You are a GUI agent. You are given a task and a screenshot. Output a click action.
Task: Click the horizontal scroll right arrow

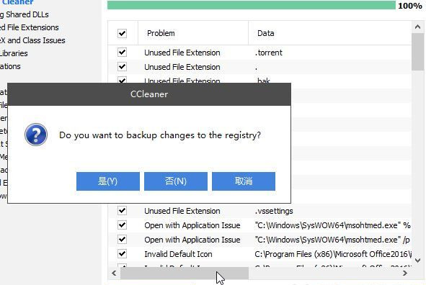coord(405,273)
